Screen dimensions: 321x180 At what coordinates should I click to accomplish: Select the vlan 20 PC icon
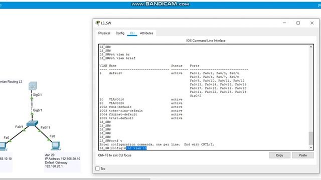(56, 146)
